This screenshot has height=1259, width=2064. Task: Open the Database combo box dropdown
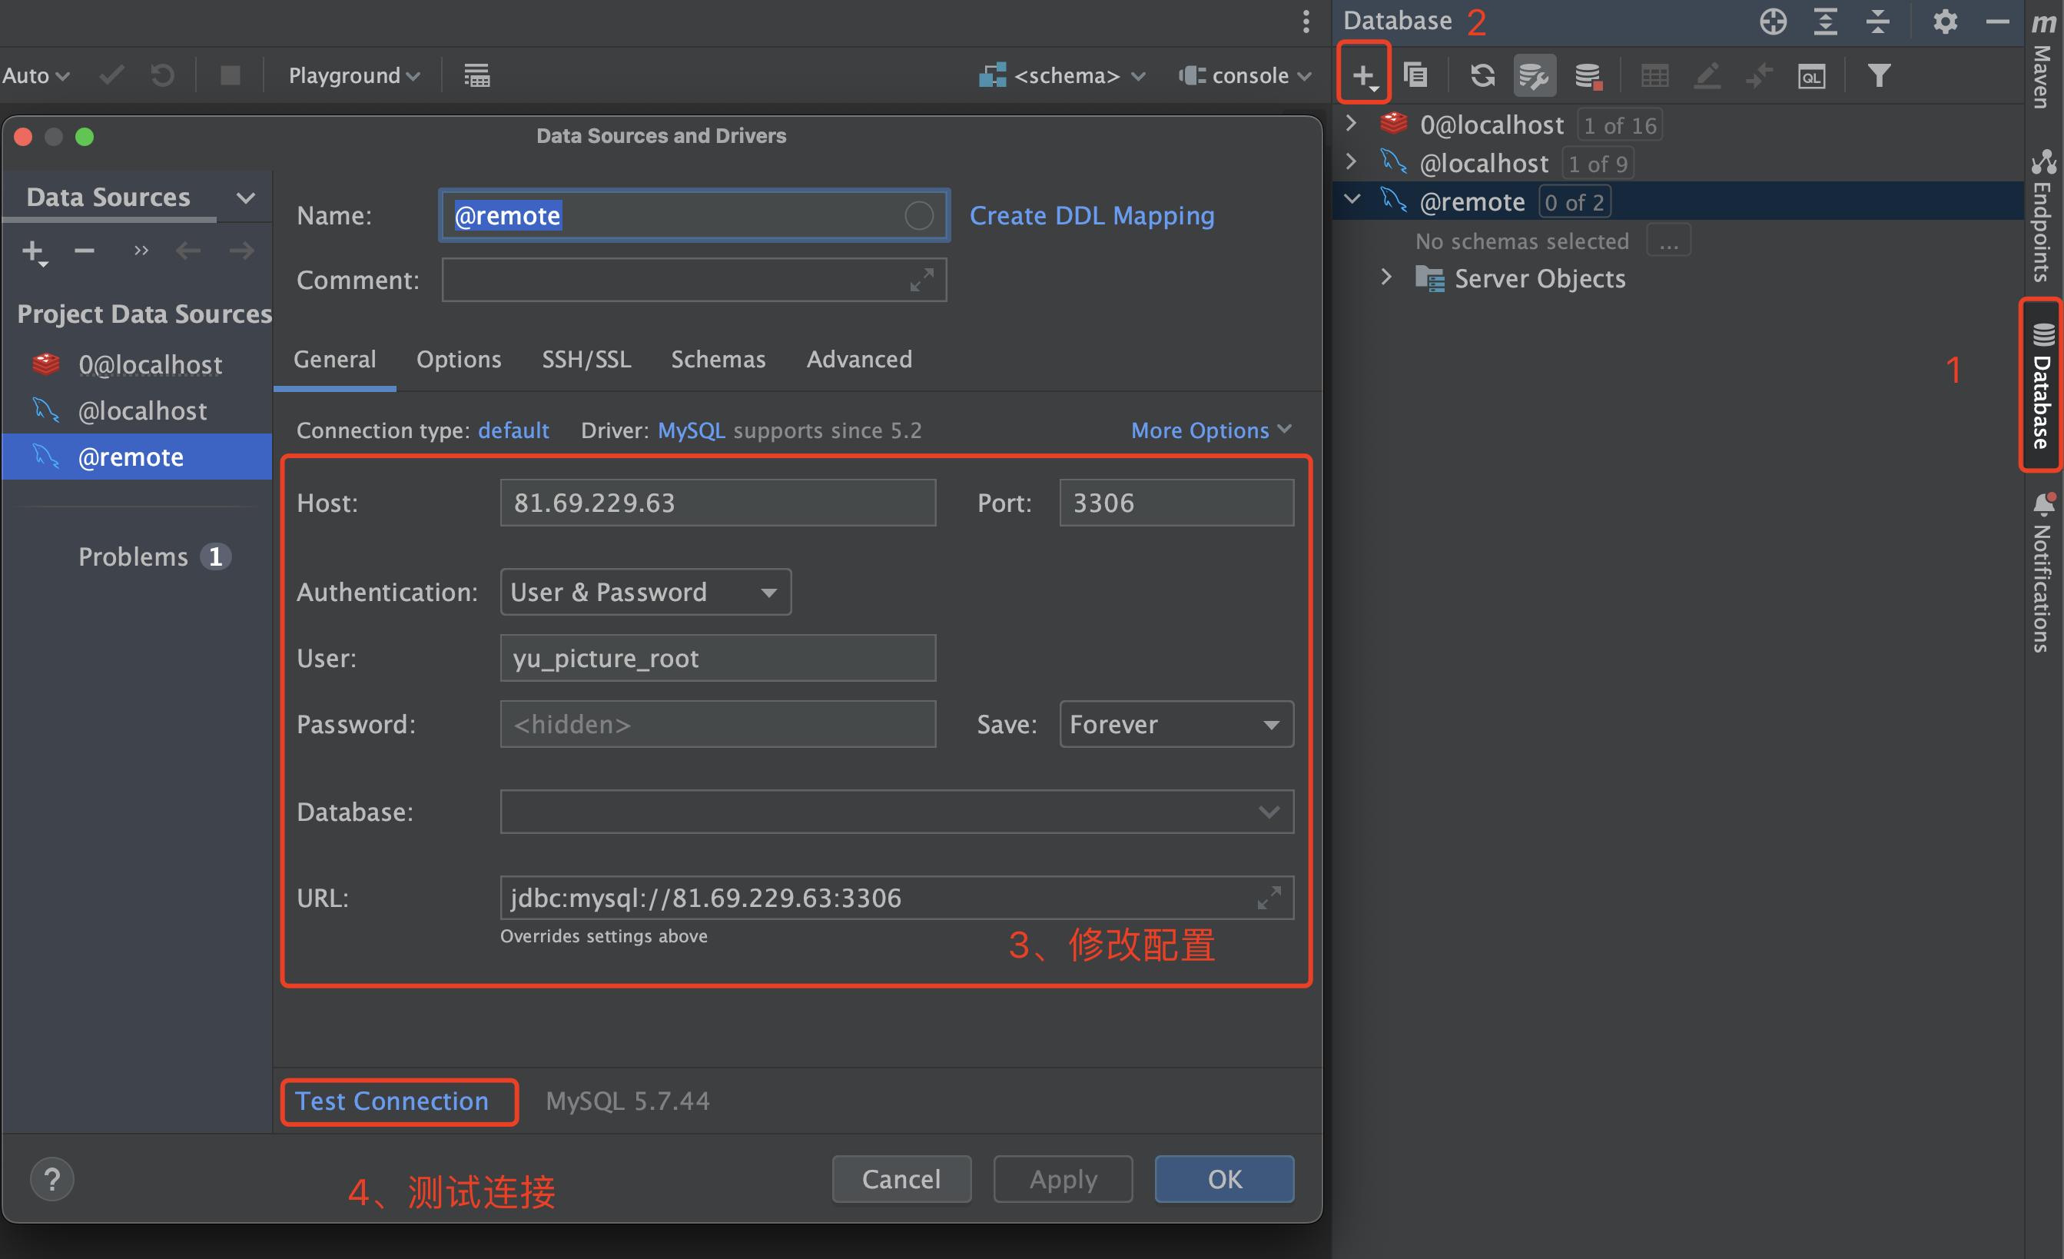pos(1268,812)
